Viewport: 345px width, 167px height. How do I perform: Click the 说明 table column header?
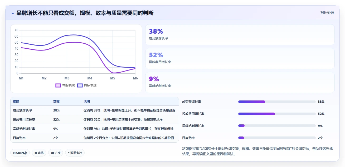point(87,102)
